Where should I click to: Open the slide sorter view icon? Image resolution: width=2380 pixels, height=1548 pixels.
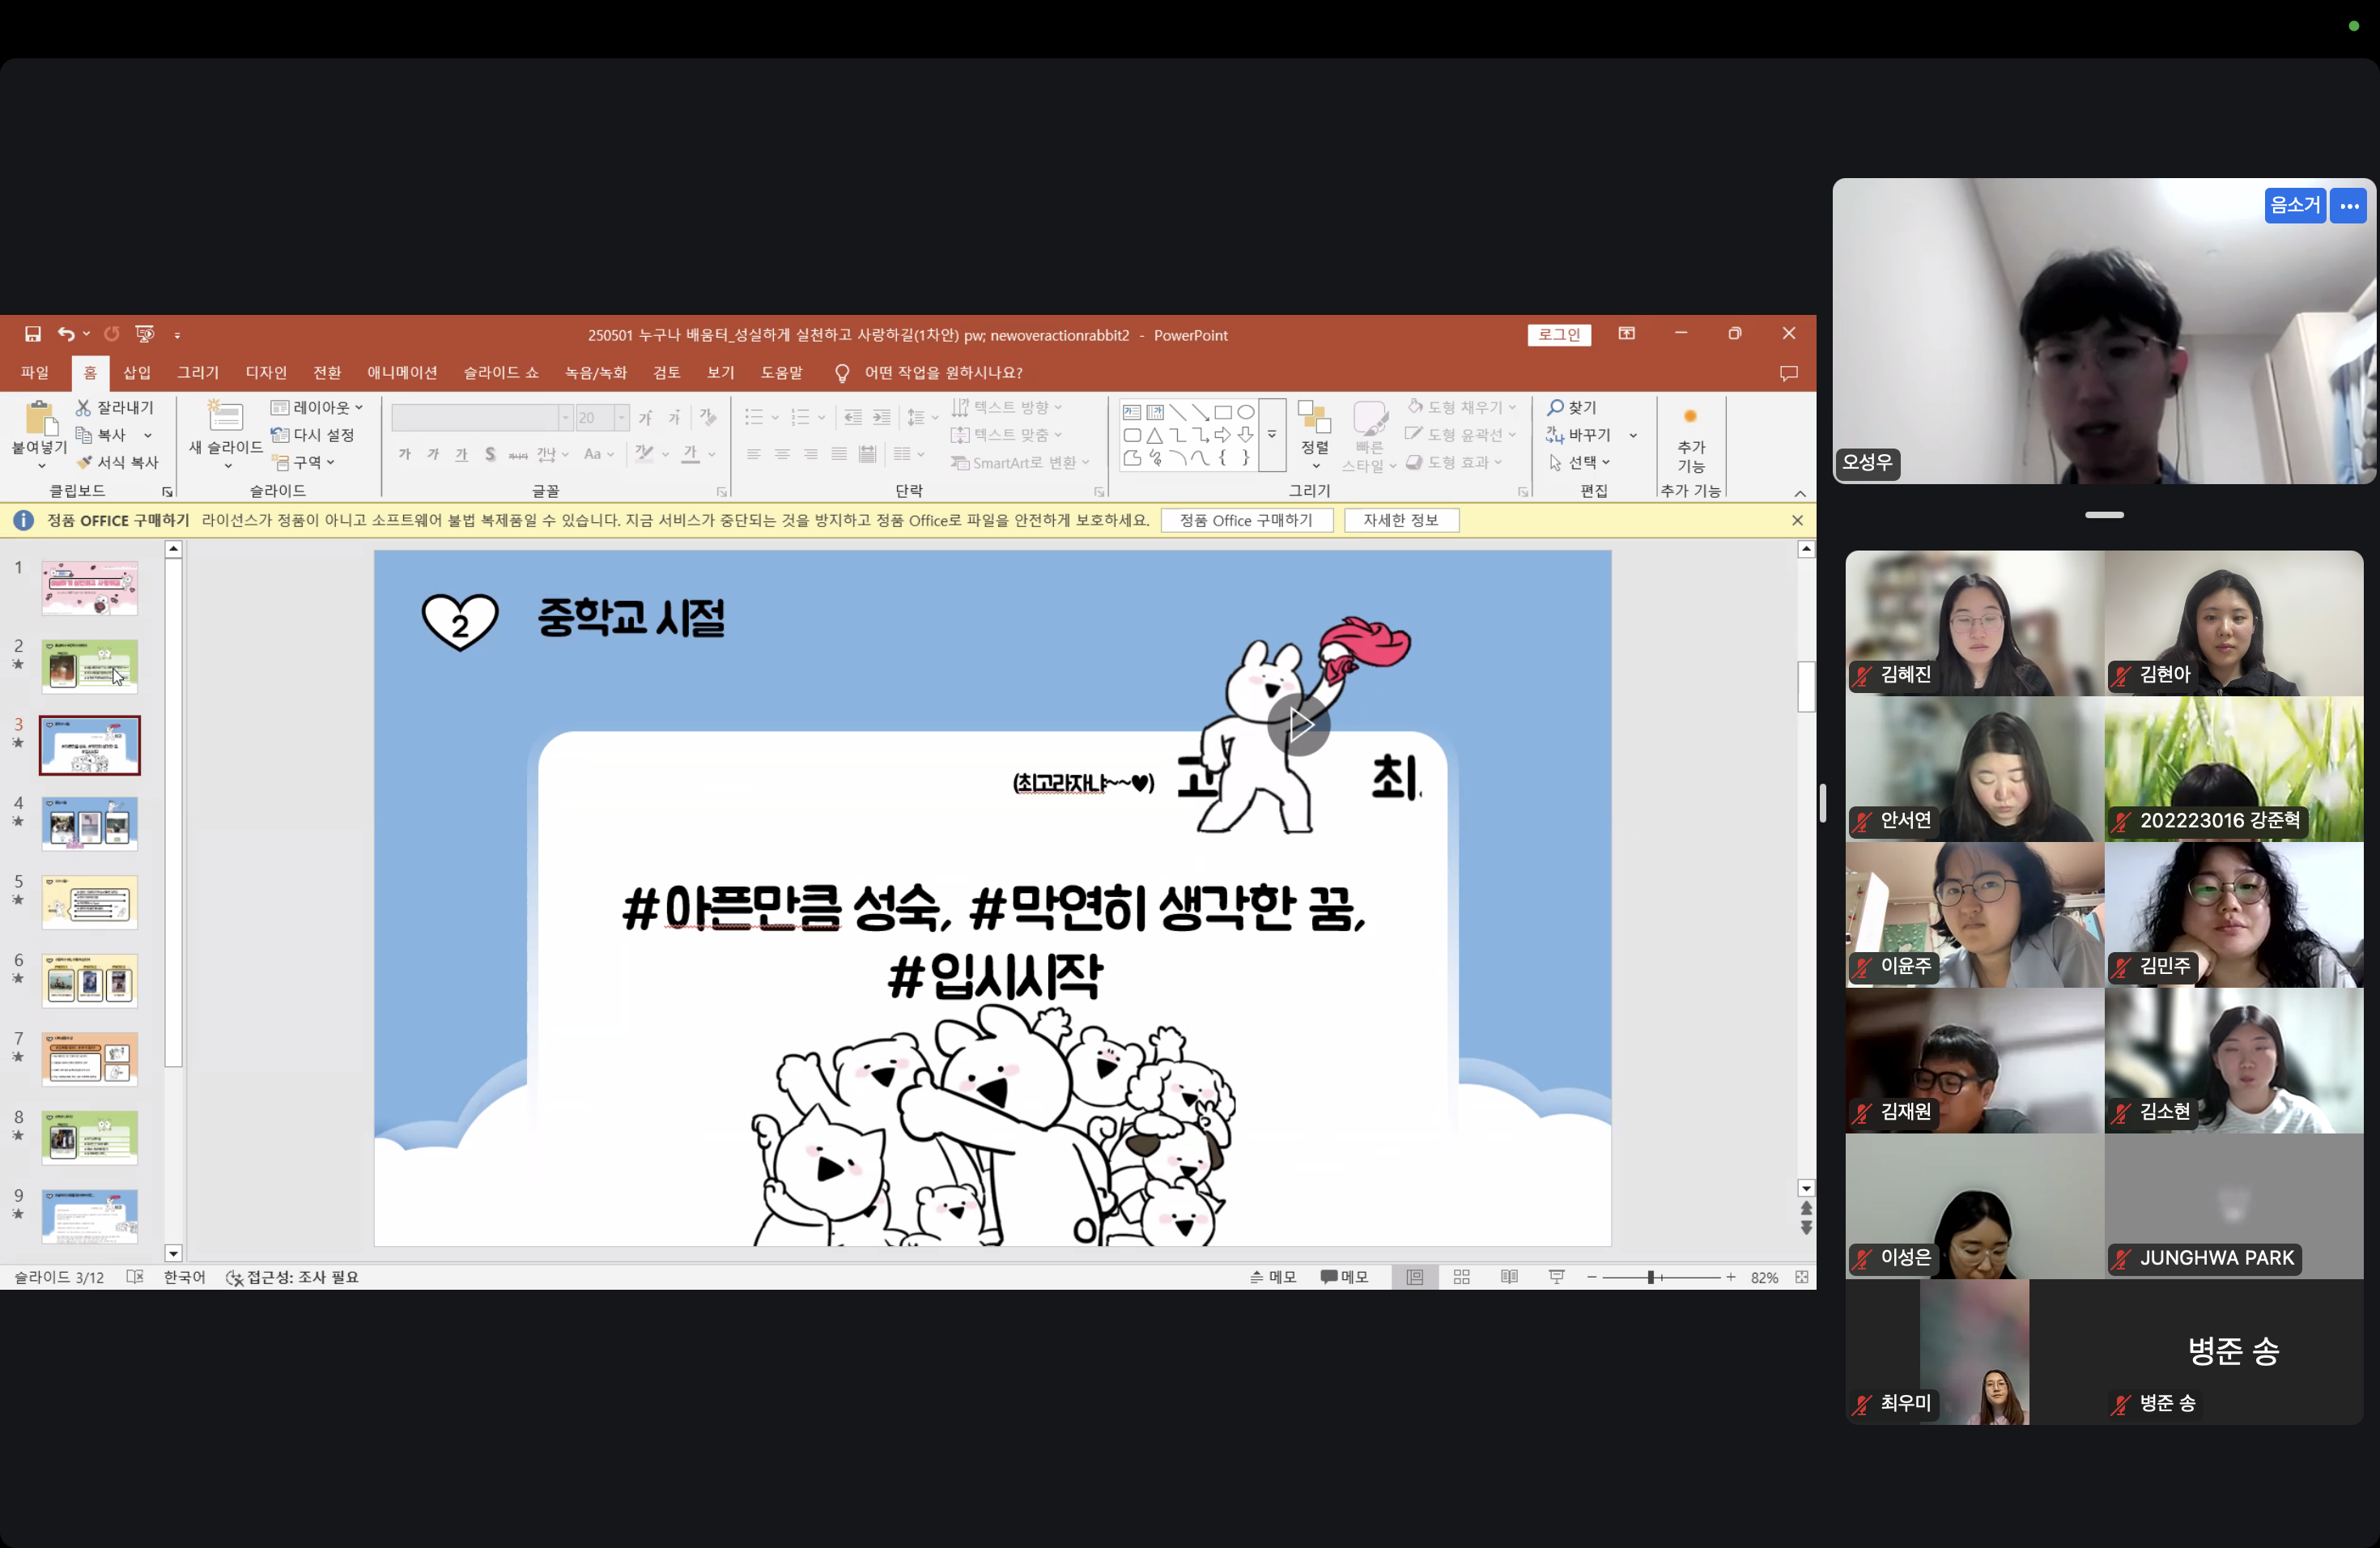pos(1461,1277)
